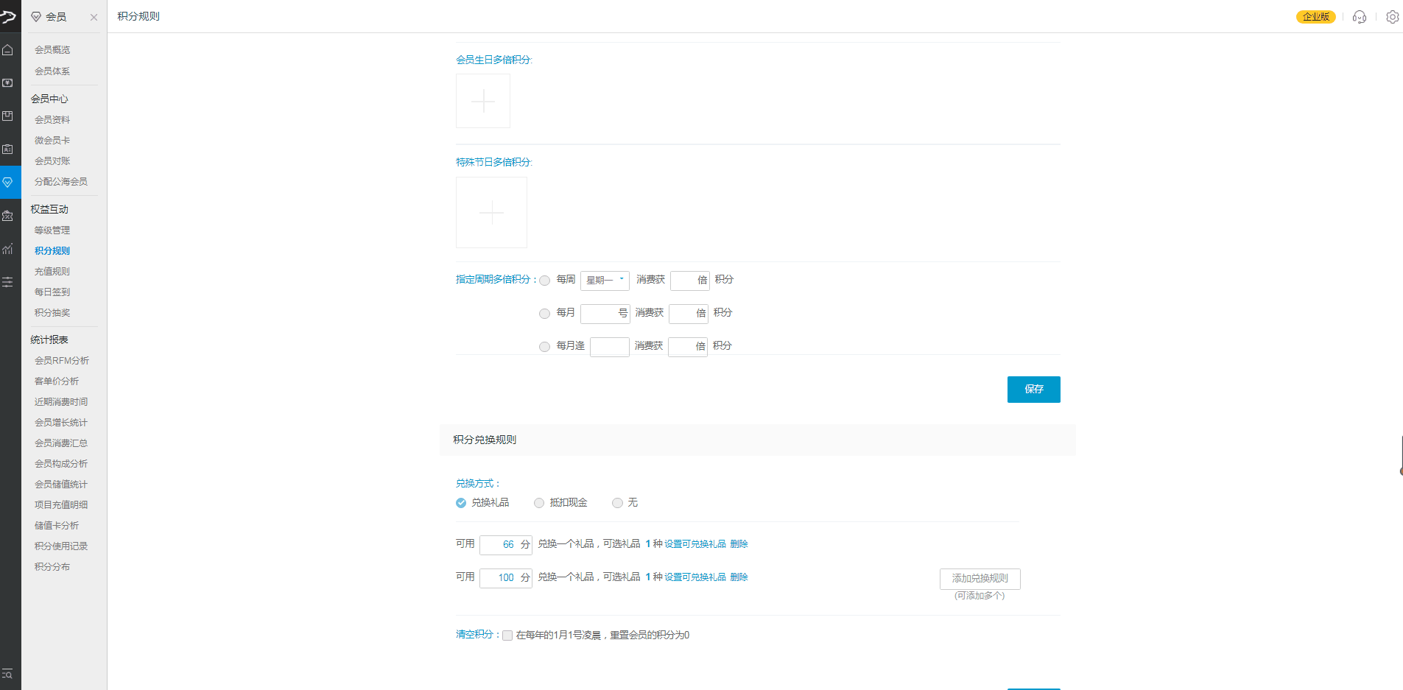Image resolution: width=1403 pixels, height=690 pixels.
Task: Click the sliders settings icon in left rail
Action: click(x=8, y=282)
